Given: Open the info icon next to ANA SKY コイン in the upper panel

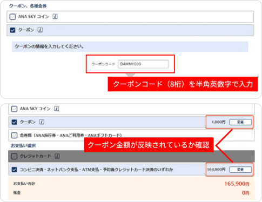Looking at the screenshot, I should pyautogui.click(x=55, y=17).
